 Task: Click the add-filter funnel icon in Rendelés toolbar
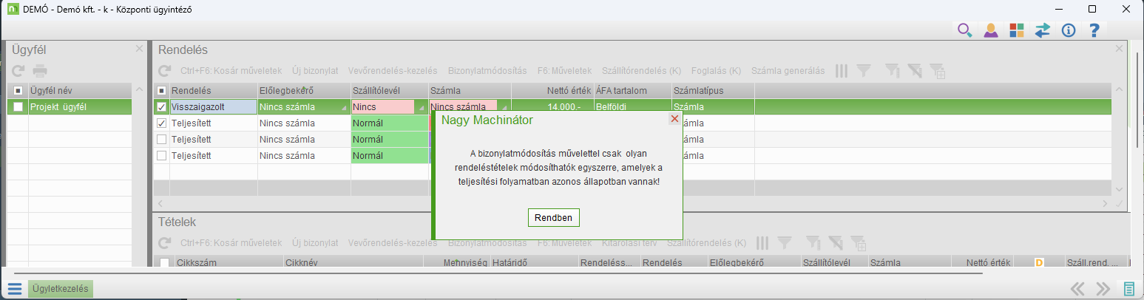938,71
